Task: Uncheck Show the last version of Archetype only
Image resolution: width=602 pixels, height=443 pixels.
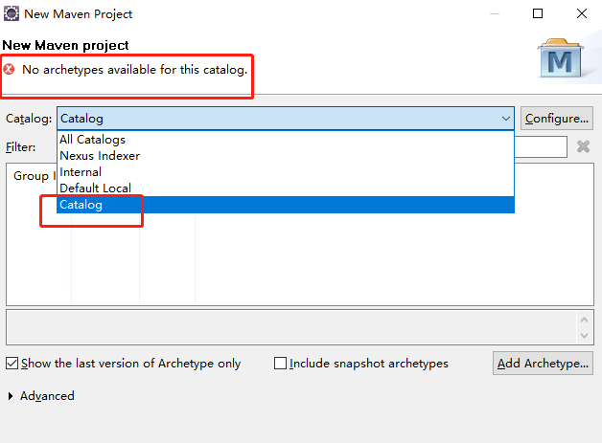Action: [12, 364]
